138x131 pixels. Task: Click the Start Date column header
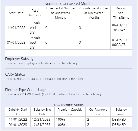pos(16,13)
